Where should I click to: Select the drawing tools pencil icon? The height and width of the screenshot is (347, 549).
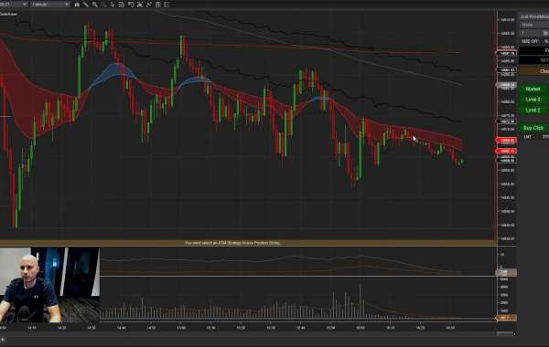coord(85,5)
